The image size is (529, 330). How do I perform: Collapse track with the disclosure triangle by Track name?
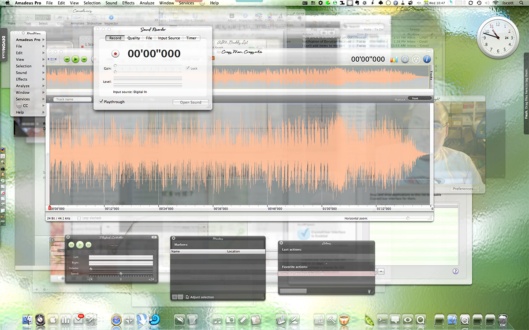(49, 99)
